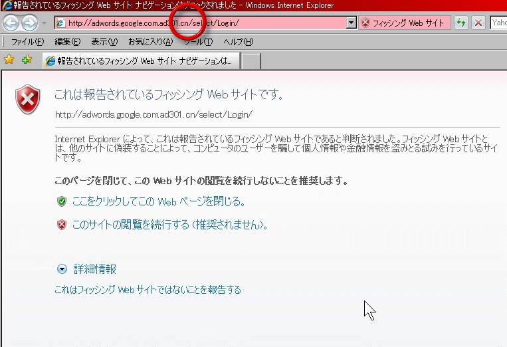The image size is (507, 347).
Task: Expand the 詳細情報 chevron button
Action: (62, 269)
